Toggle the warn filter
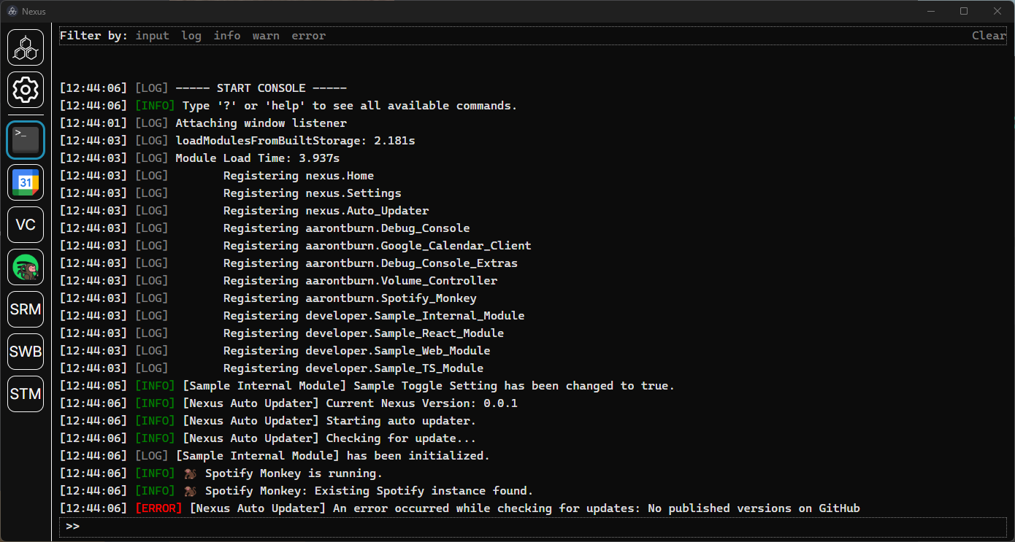 (x=266, y=36)
